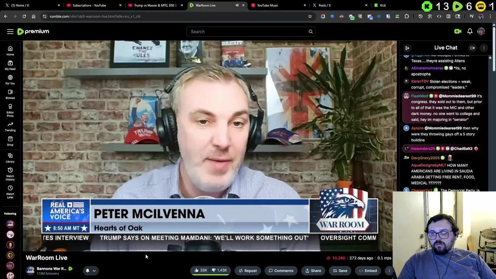Open the For You page
The height and width of the screenshot is (279, 496).
[10, 80]
